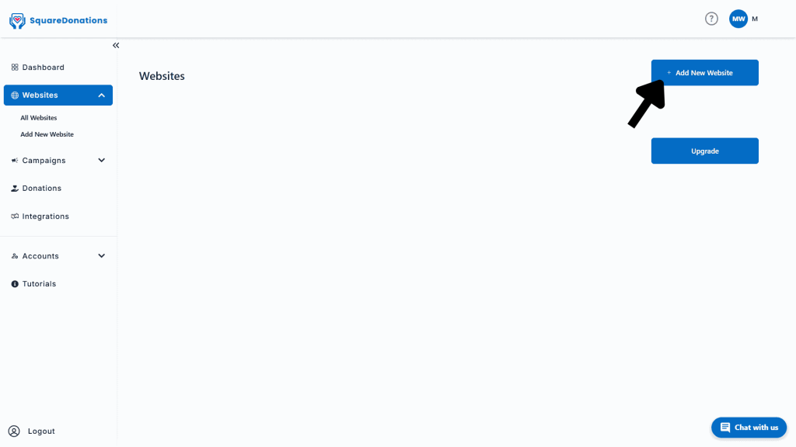Image resolution: width=796 pixels, height=447 pixels.
Task: Open All Websites submenu item
Action: [x=39, y=118]
